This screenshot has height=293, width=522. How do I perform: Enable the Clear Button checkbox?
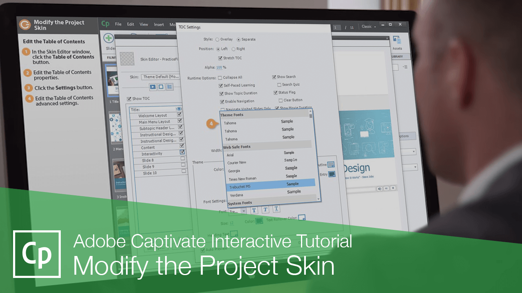[281, 100]
